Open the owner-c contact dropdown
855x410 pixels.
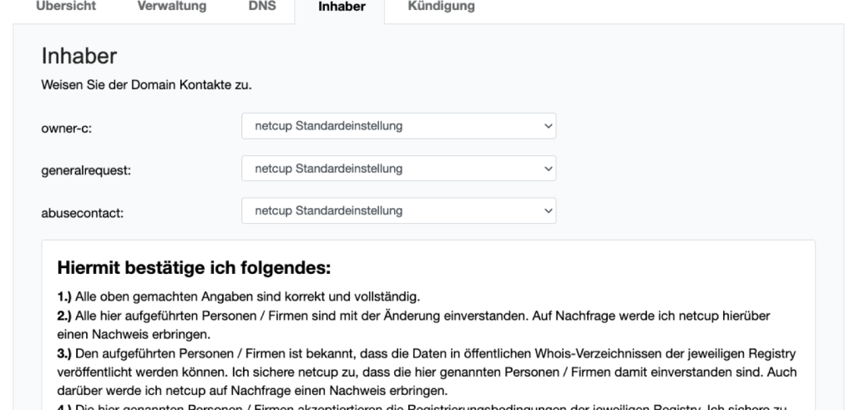pos(398,126)
